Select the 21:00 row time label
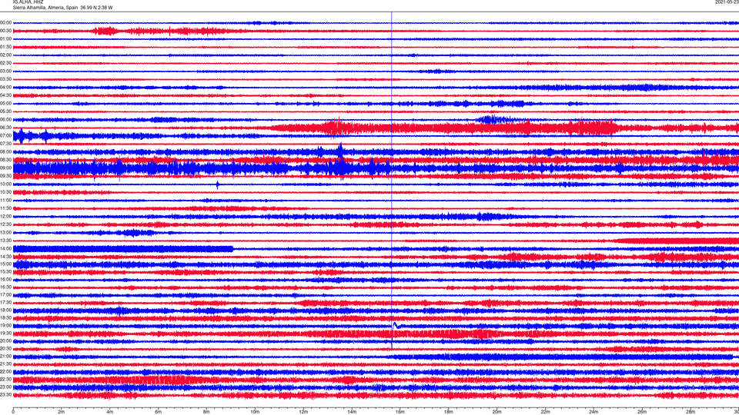 tap(5, 356)
